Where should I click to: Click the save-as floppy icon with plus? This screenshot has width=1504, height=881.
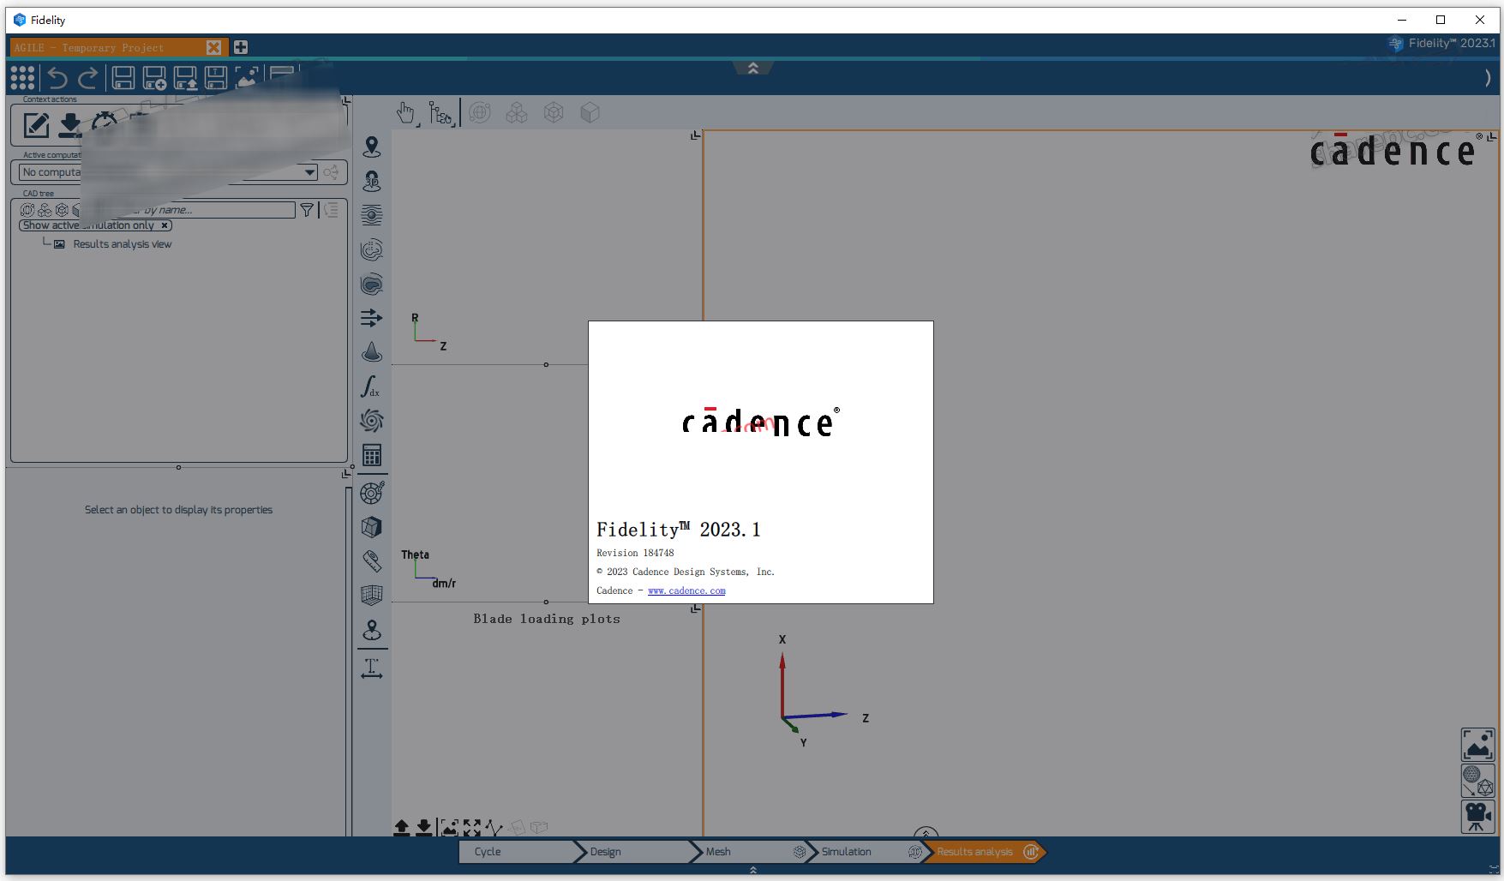pyautogui.click(x=154, y=78)
